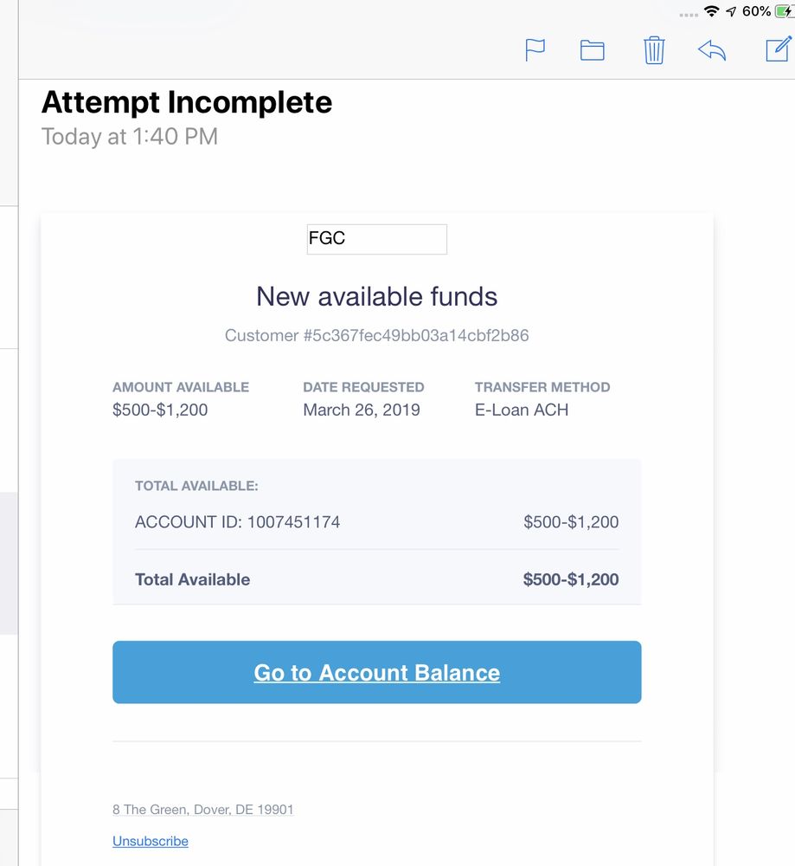
Task: Tap the March 26, 2019 date
Action: click(x=362, y=410)
